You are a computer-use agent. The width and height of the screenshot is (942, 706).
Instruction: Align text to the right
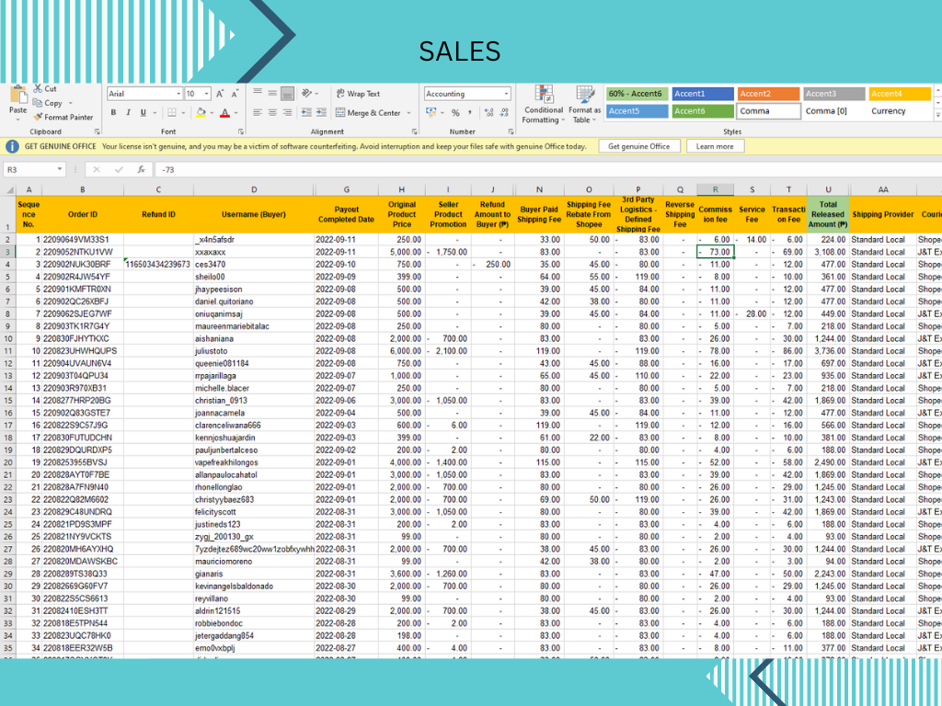pyautogui.click(x=287, y=112)
